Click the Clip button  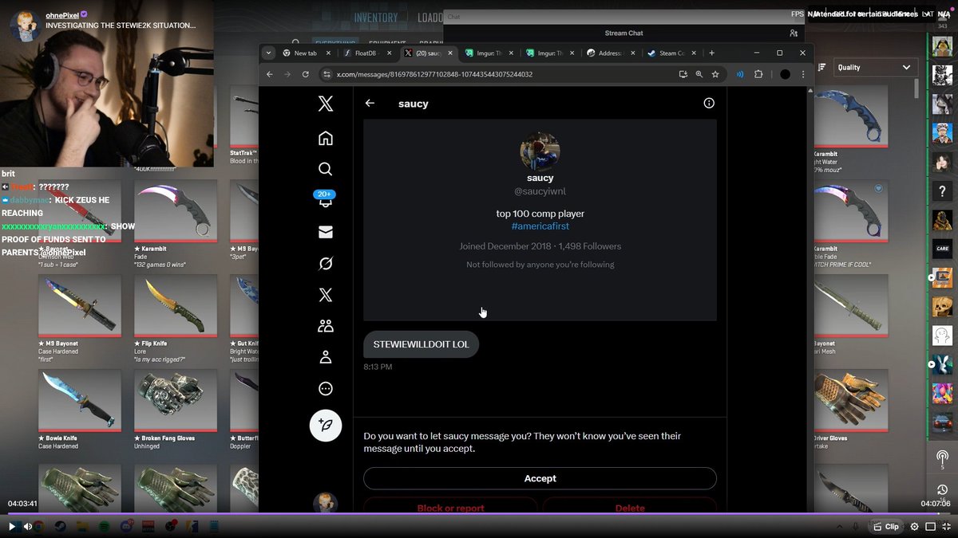click(x=885, y=527)
